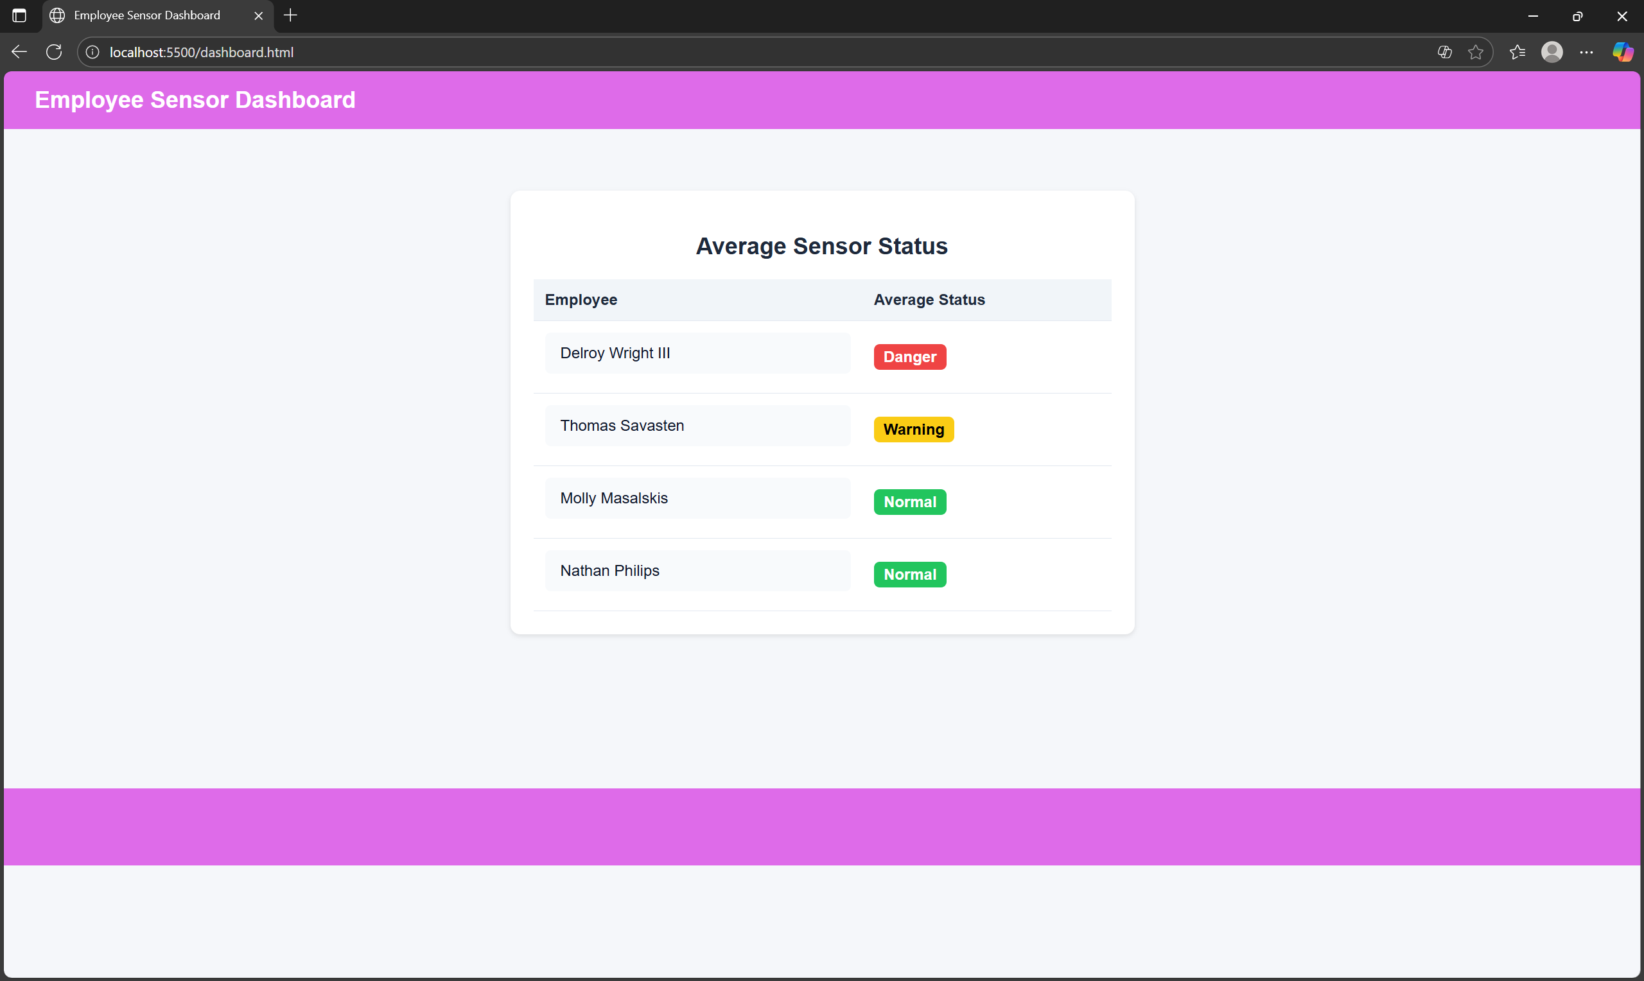Click the browser profile avatar
Screen dimensions: 1644x981
1552,52
